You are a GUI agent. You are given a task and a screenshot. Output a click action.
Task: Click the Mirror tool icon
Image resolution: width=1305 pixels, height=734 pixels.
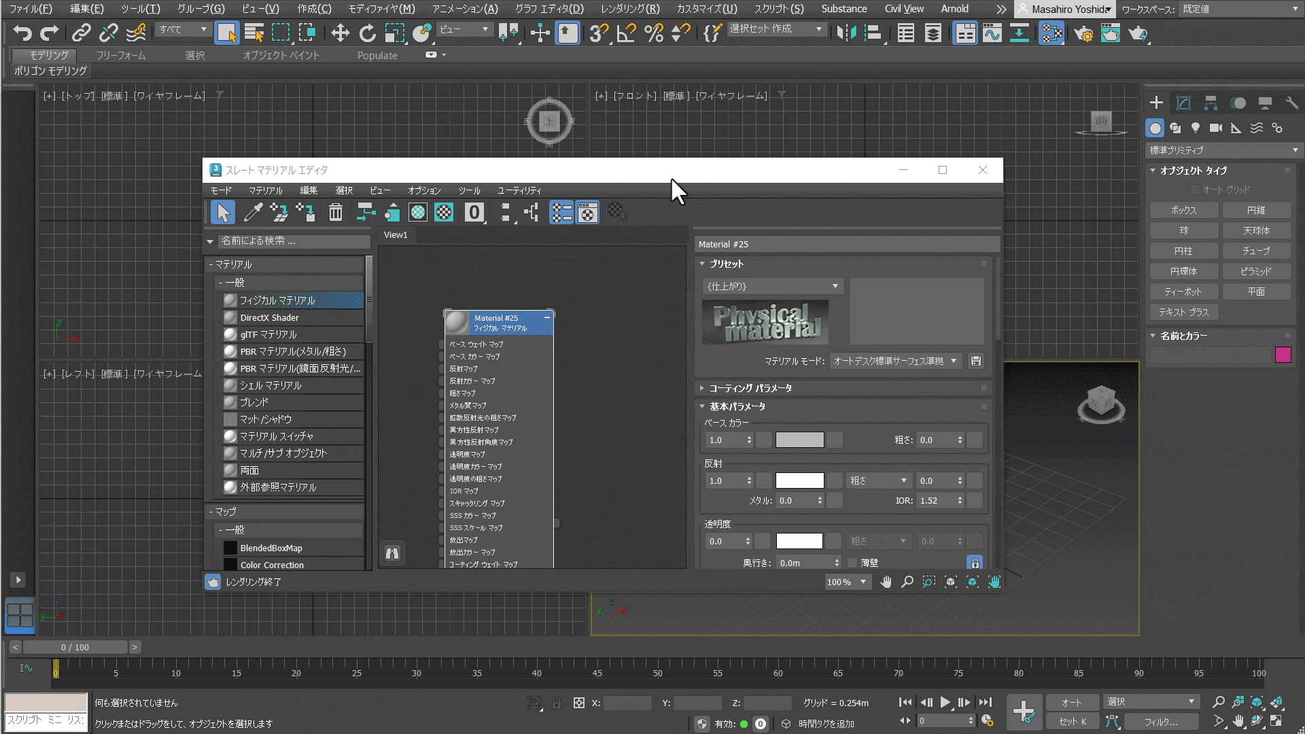click(846, 33)
